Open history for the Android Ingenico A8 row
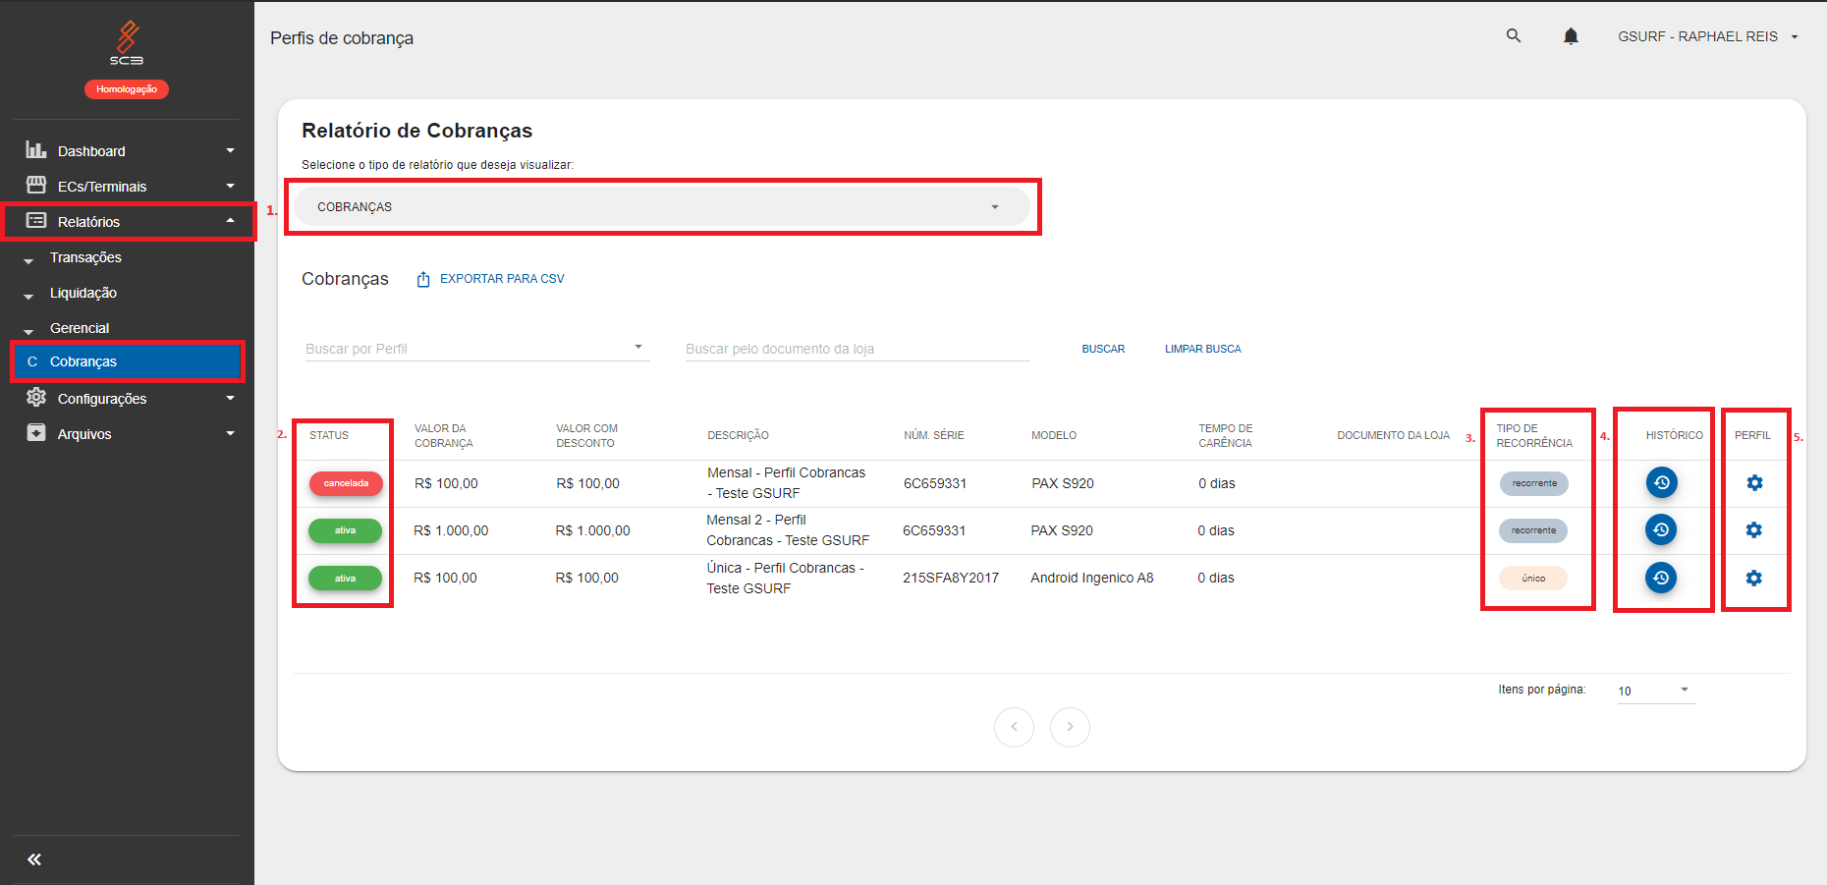The image size is (1827, 885). click(x=1661, y=578)
